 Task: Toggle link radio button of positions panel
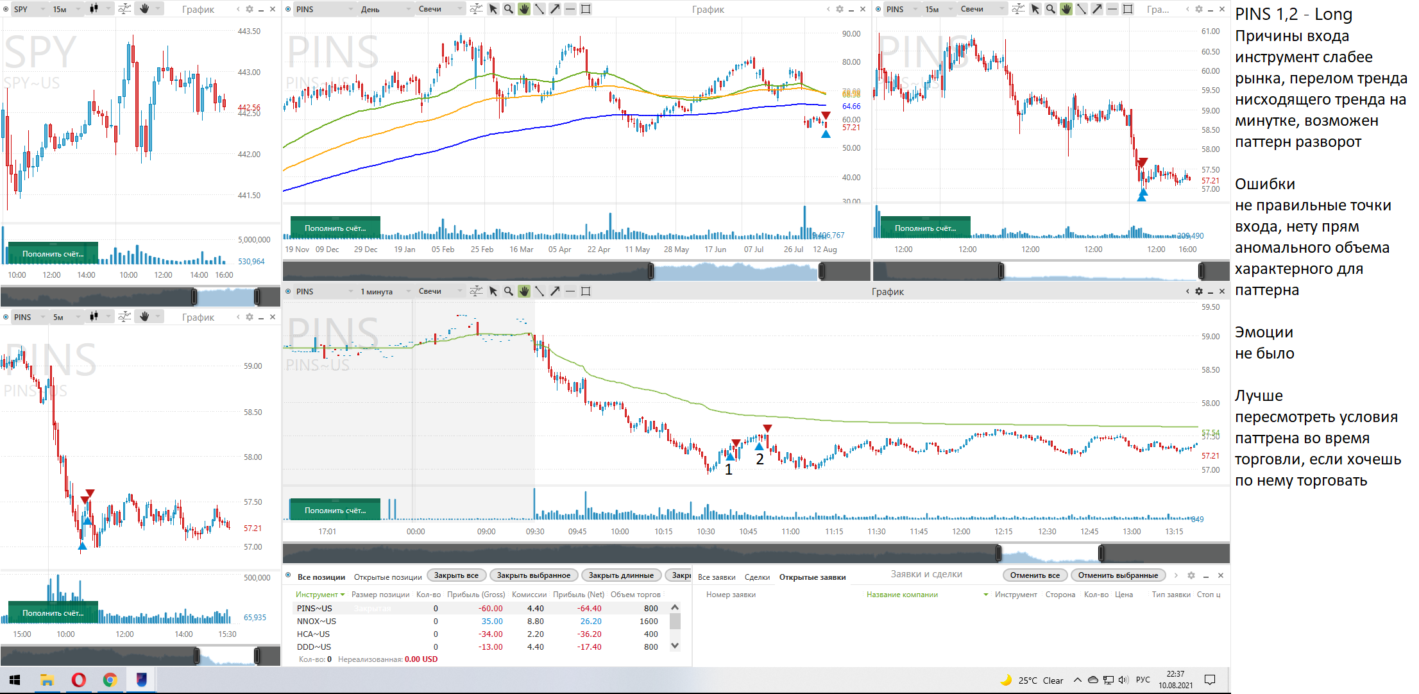(x=288, y=575)
